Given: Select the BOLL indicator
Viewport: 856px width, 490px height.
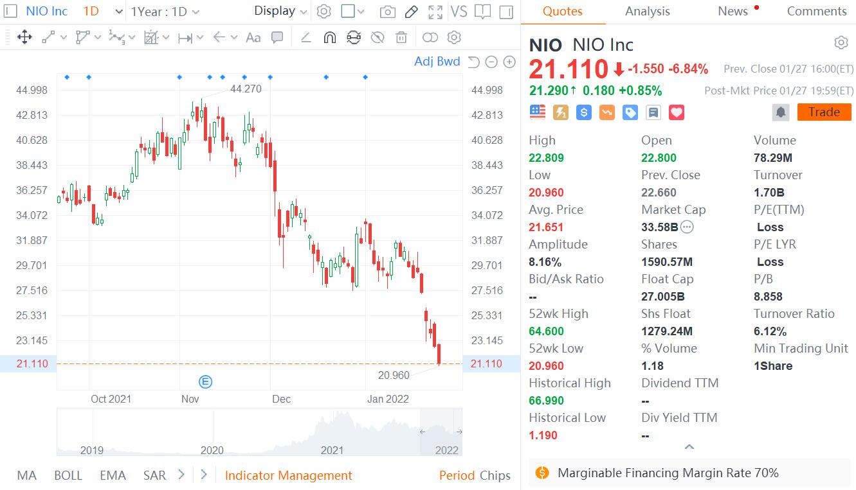Looking at the screenshot, I should click(x=68, y=476).
